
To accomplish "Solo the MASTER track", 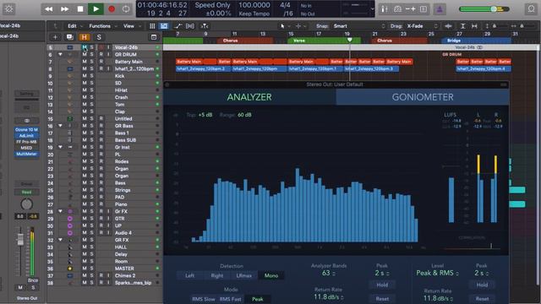I will (92, 269).
